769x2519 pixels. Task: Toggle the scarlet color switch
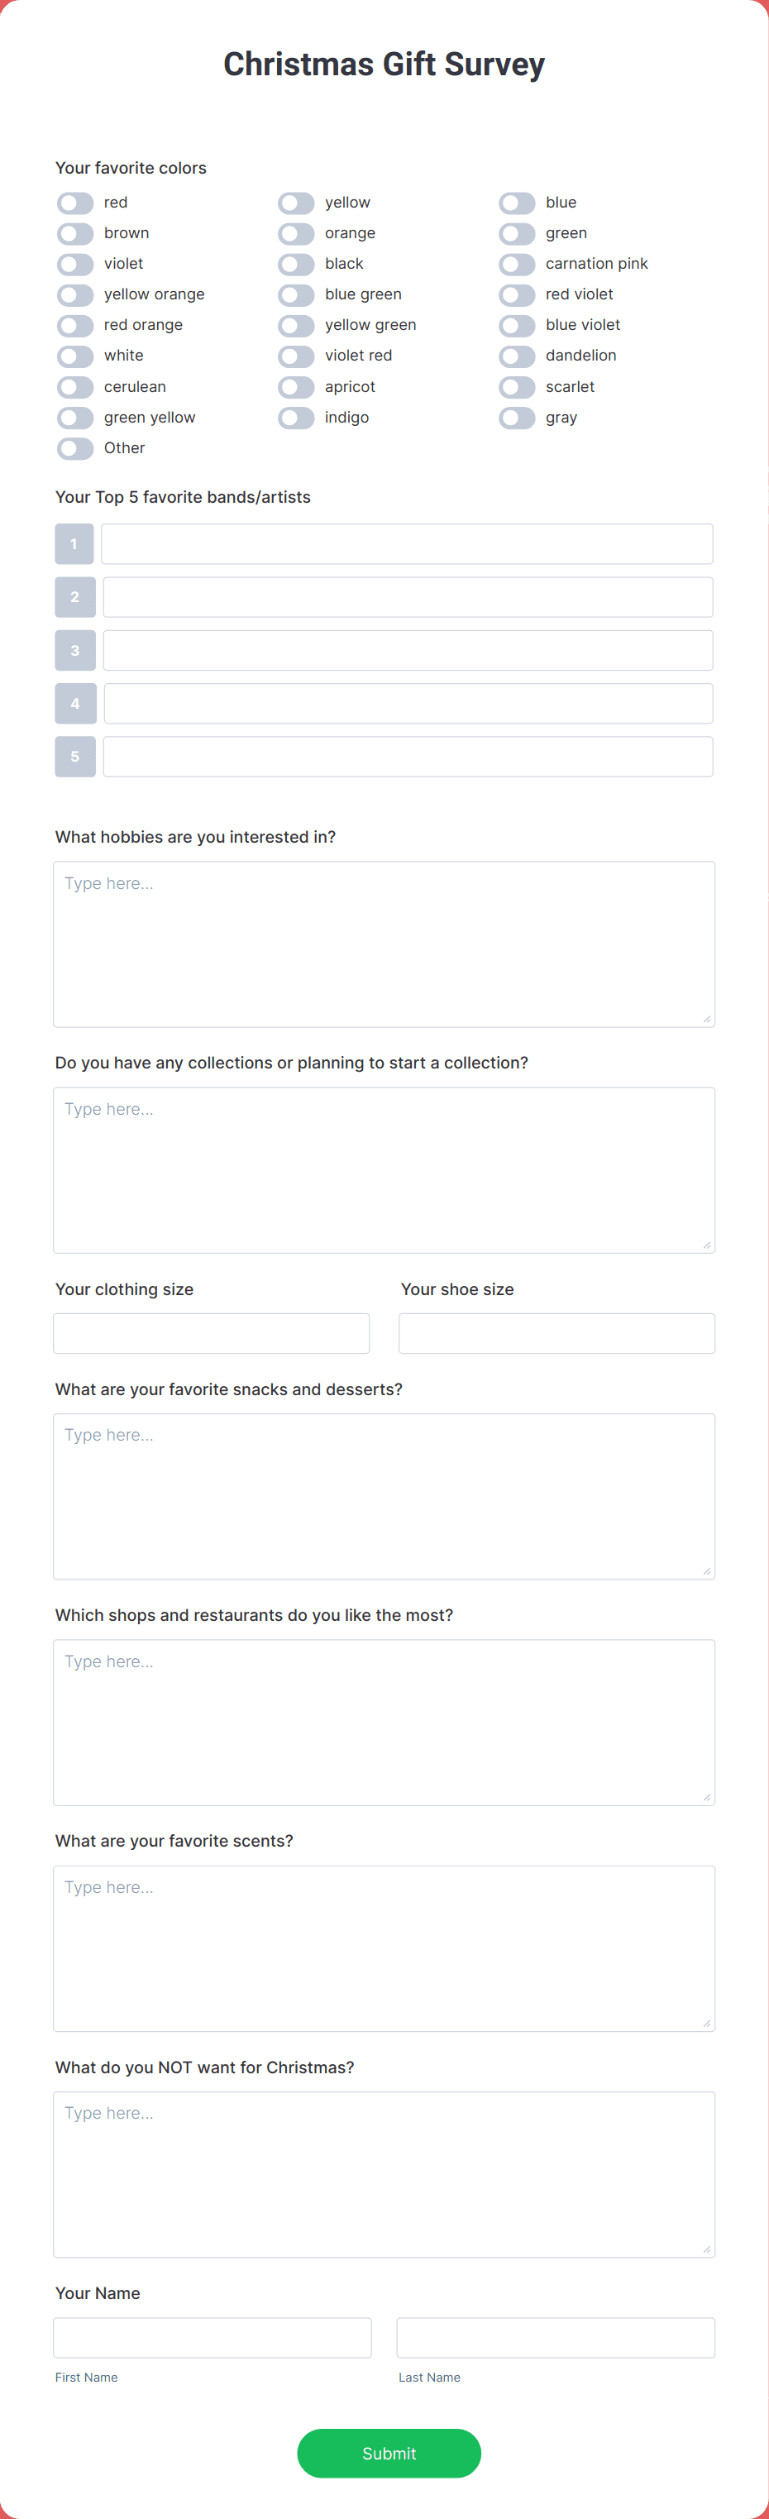pos(517,387)
